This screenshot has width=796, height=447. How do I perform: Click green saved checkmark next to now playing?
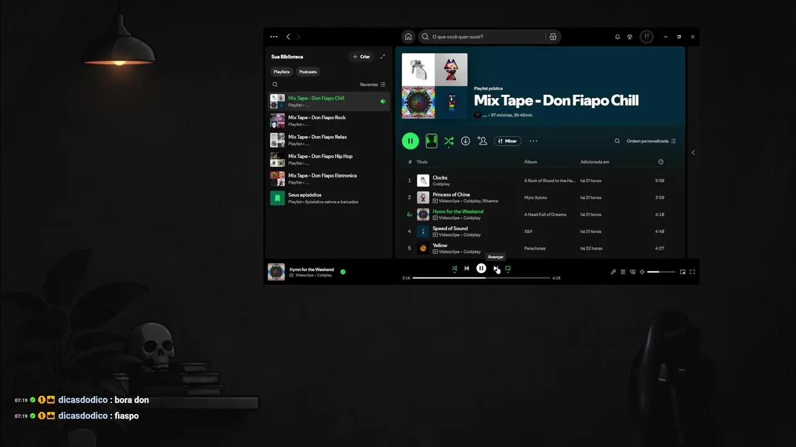pos(343,271)
